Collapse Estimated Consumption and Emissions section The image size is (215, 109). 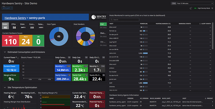(5, 52)
